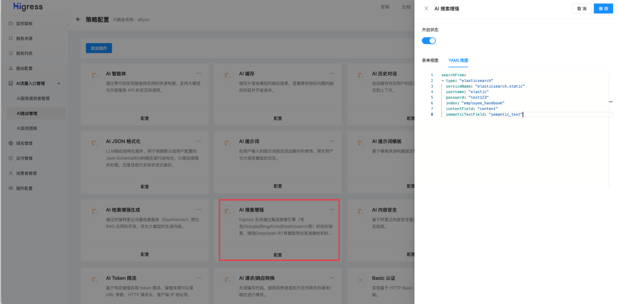Click the 服务列表 list icon
Screen dimensions: 619x304
click(x=11, y=53)
